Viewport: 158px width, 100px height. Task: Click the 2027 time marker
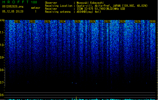click(107, 21)
